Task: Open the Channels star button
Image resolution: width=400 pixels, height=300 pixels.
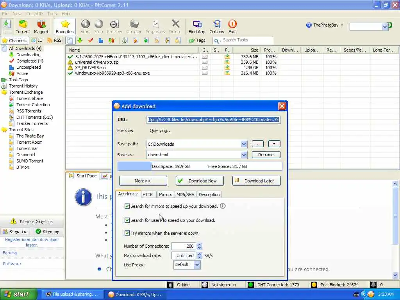Action: 14,40
